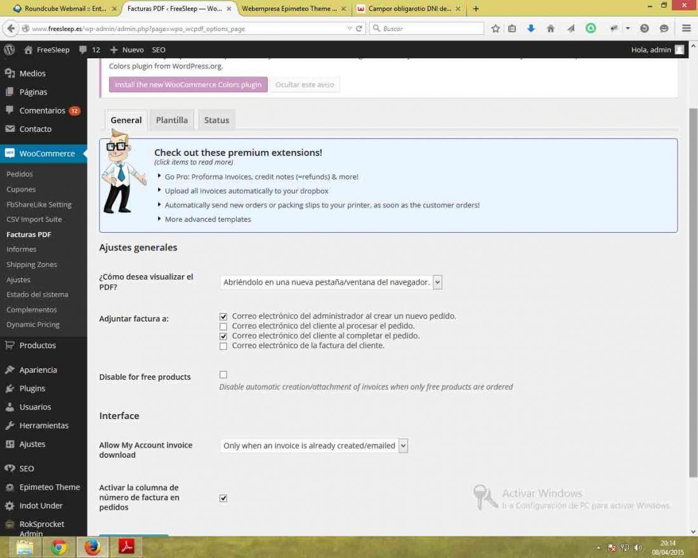The height and width of the screenshot is (558, 698).
Task: Open Informes submenu link
Action: point(22,249)
